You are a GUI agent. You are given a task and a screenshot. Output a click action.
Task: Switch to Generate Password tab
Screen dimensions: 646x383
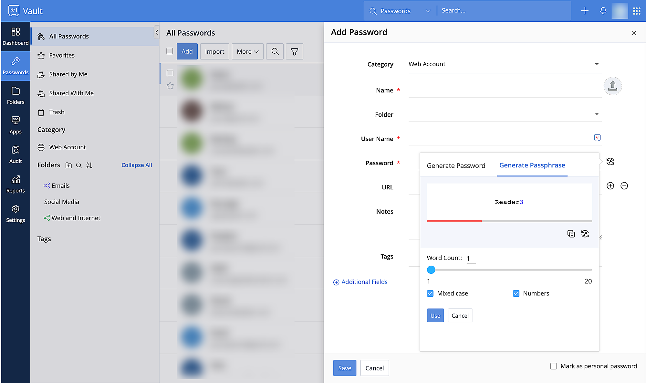(x=456, y=165)
